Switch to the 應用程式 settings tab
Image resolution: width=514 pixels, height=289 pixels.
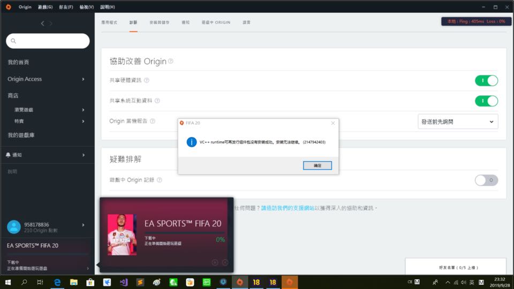[x=109, y=22]
